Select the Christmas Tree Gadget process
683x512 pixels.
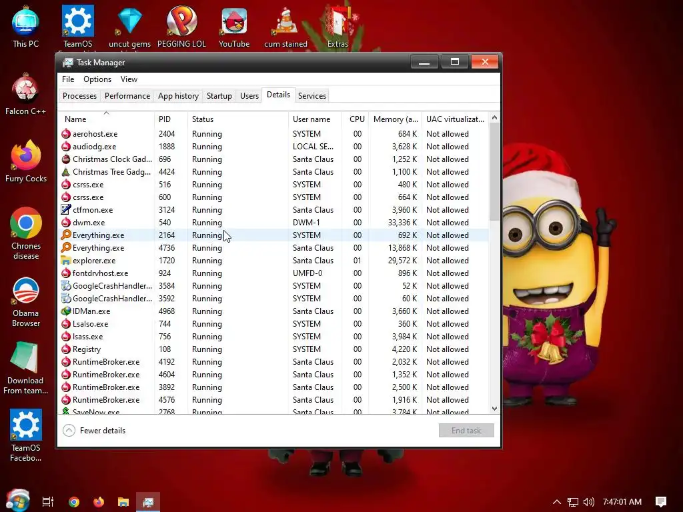(273, 172)
